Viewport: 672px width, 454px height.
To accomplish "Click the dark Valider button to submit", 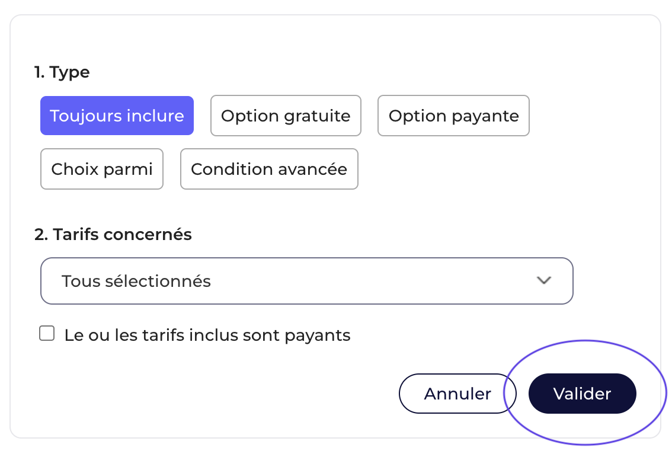I will pyautogui.click(x=582, y=394).
